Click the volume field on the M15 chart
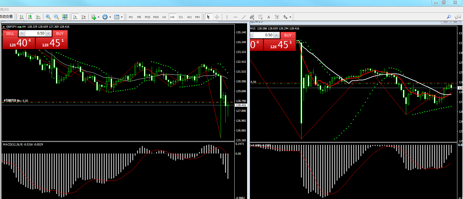The height and width of the screenshot is (199, 463). [263, 35]
